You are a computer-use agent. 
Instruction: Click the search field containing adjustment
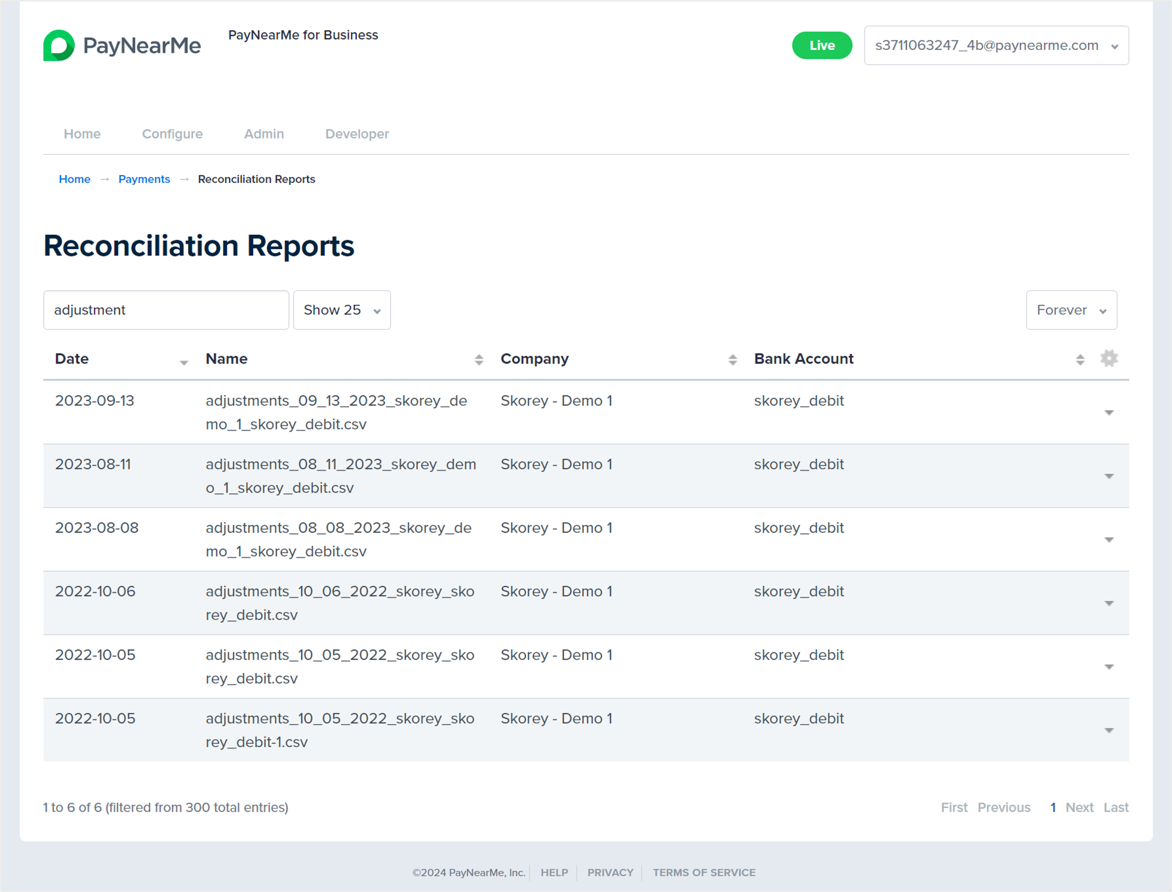coord(166,310)
